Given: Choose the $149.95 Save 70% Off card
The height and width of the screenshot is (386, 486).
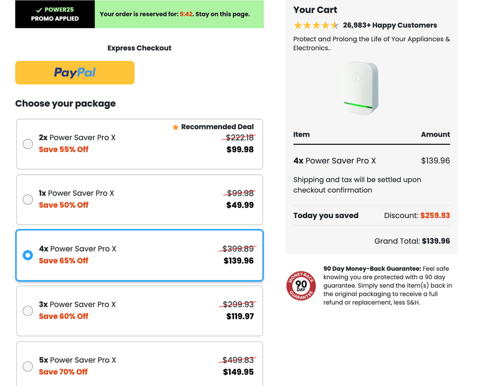Looking at the screenshot, I should coord(140,365).
